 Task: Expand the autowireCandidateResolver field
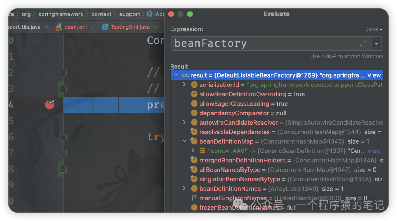pos(185,122)
